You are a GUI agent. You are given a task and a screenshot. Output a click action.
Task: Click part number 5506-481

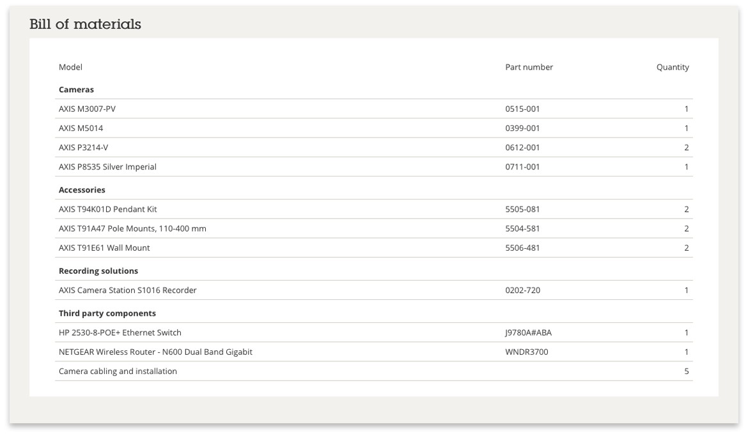pyautogui.click(x=522, y=248)
